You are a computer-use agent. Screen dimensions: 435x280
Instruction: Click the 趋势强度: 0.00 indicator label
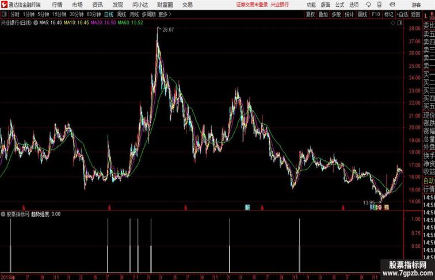pyautogui.click(x=46, y=214)
